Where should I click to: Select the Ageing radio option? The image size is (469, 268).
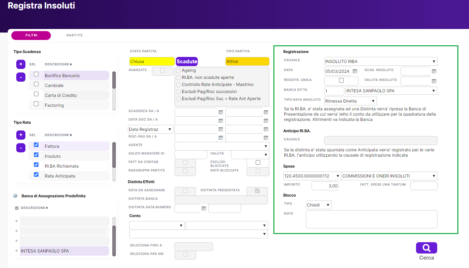pyautogui.click(x=178, y=71)
